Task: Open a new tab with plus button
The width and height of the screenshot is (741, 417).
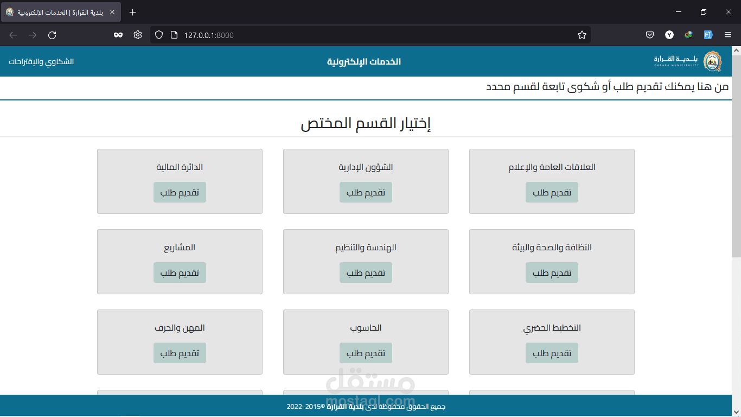Action: (x=133, y=12)
